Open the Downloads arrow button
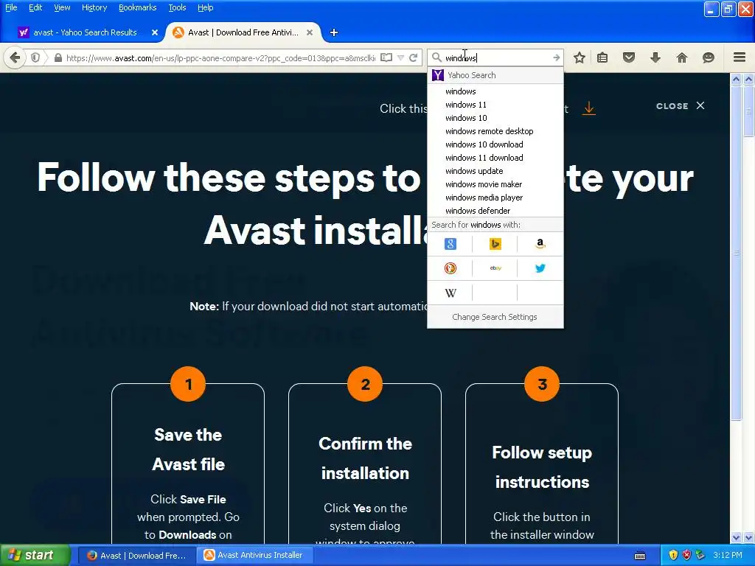The image size is (755, 566). [x=655, y=57]
